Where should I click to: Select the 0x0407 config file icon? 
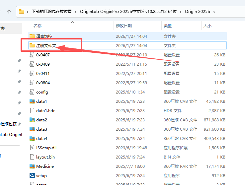(32, 55)
